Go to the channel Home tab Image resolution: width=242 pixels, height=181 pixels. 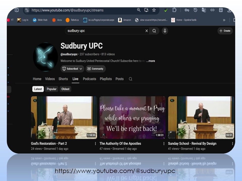click(37, 79)
